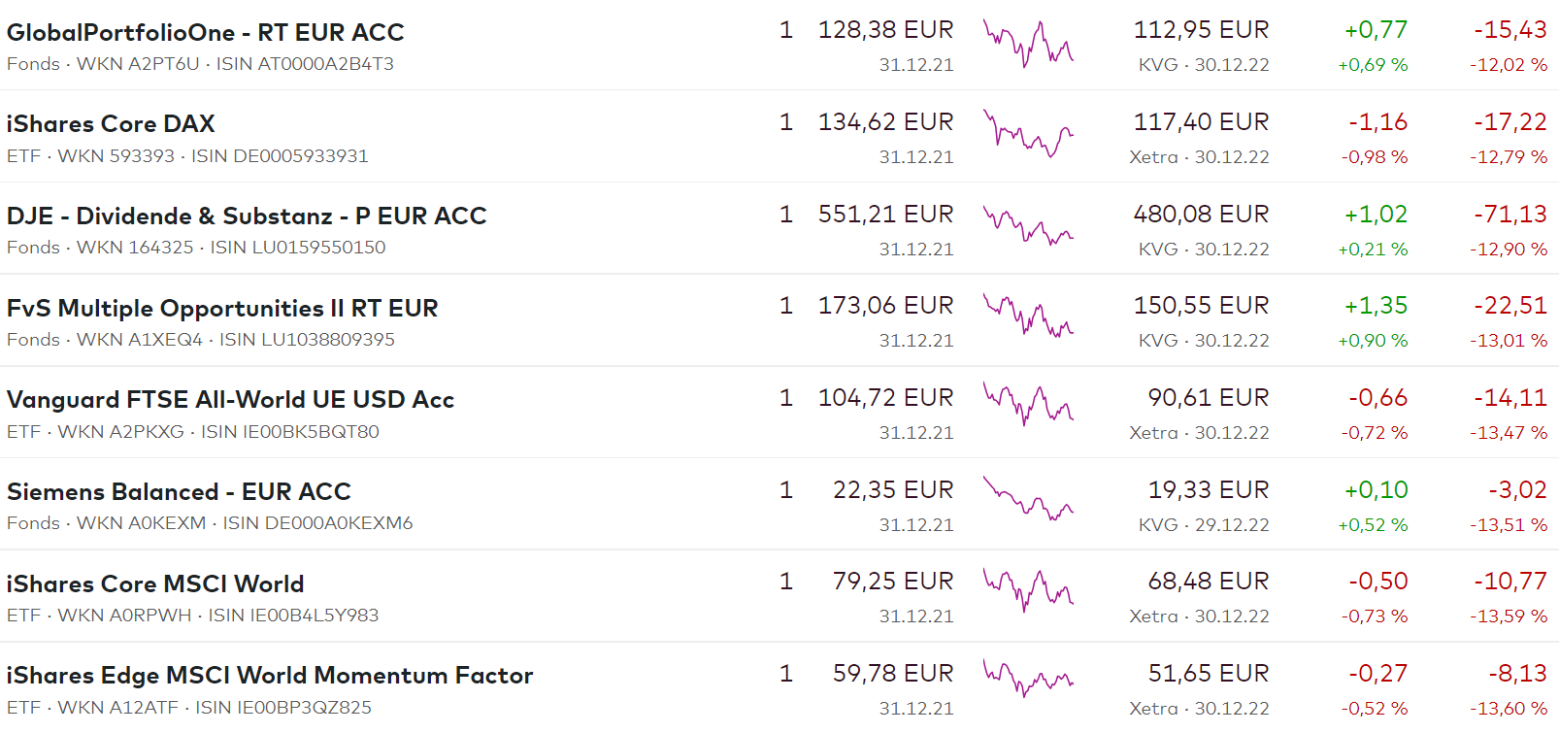The image size is (1559, 733).
Task: Click the -17,22 total loss value
Action: pyautogui.click(x=1509, y=122)
